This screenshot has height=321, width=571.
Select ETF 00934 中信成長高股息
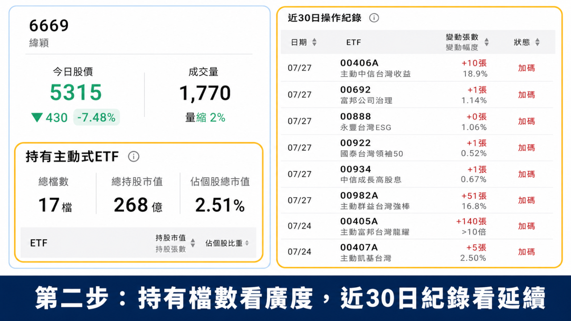tap(371, 174)
